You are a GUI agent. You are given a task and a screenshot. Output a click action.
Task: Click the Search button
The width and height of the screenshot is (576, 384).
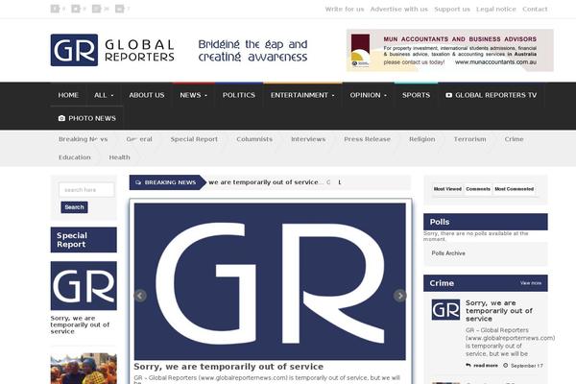74,207
